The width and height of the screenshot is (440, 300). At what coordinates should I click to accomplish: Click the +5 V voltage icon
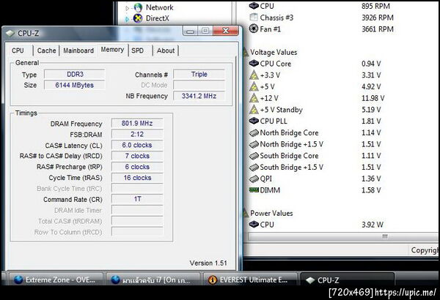pyautogui.click(x=254, y=86)
